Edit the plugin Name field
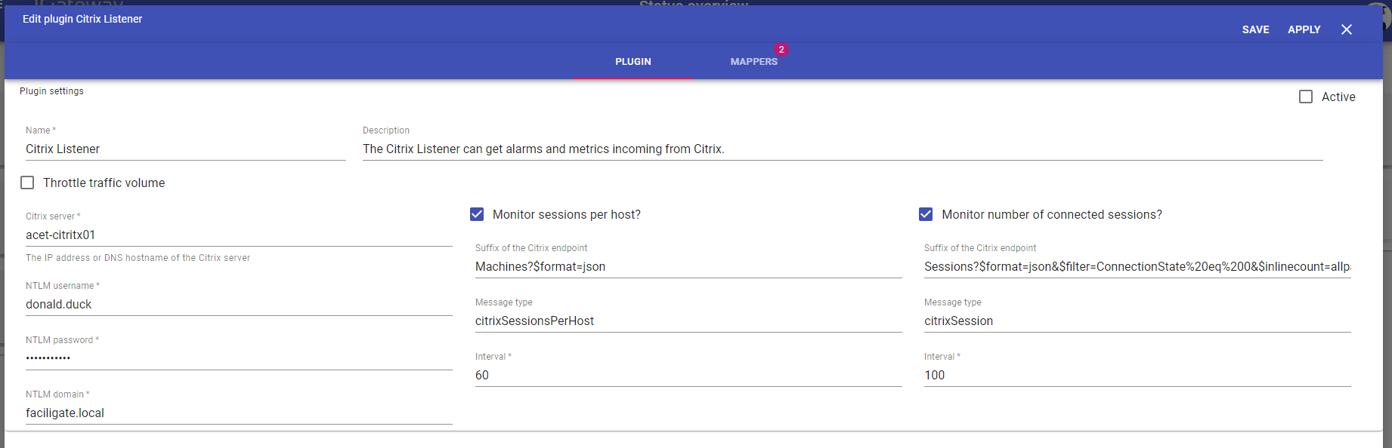Image resolution: width=1392 pixels, height=448 pixels. pos(185,149)
